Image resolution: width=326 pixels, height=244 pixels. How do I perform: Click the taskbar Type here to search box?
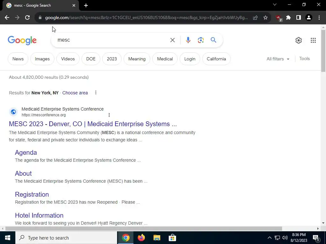click(66, 238)
